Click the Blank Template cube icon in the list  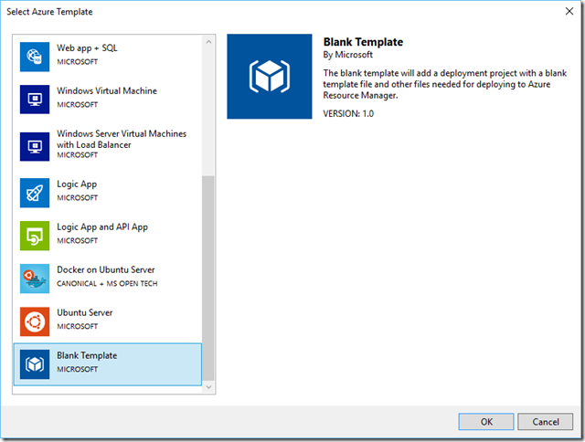(x=35, y=364)
